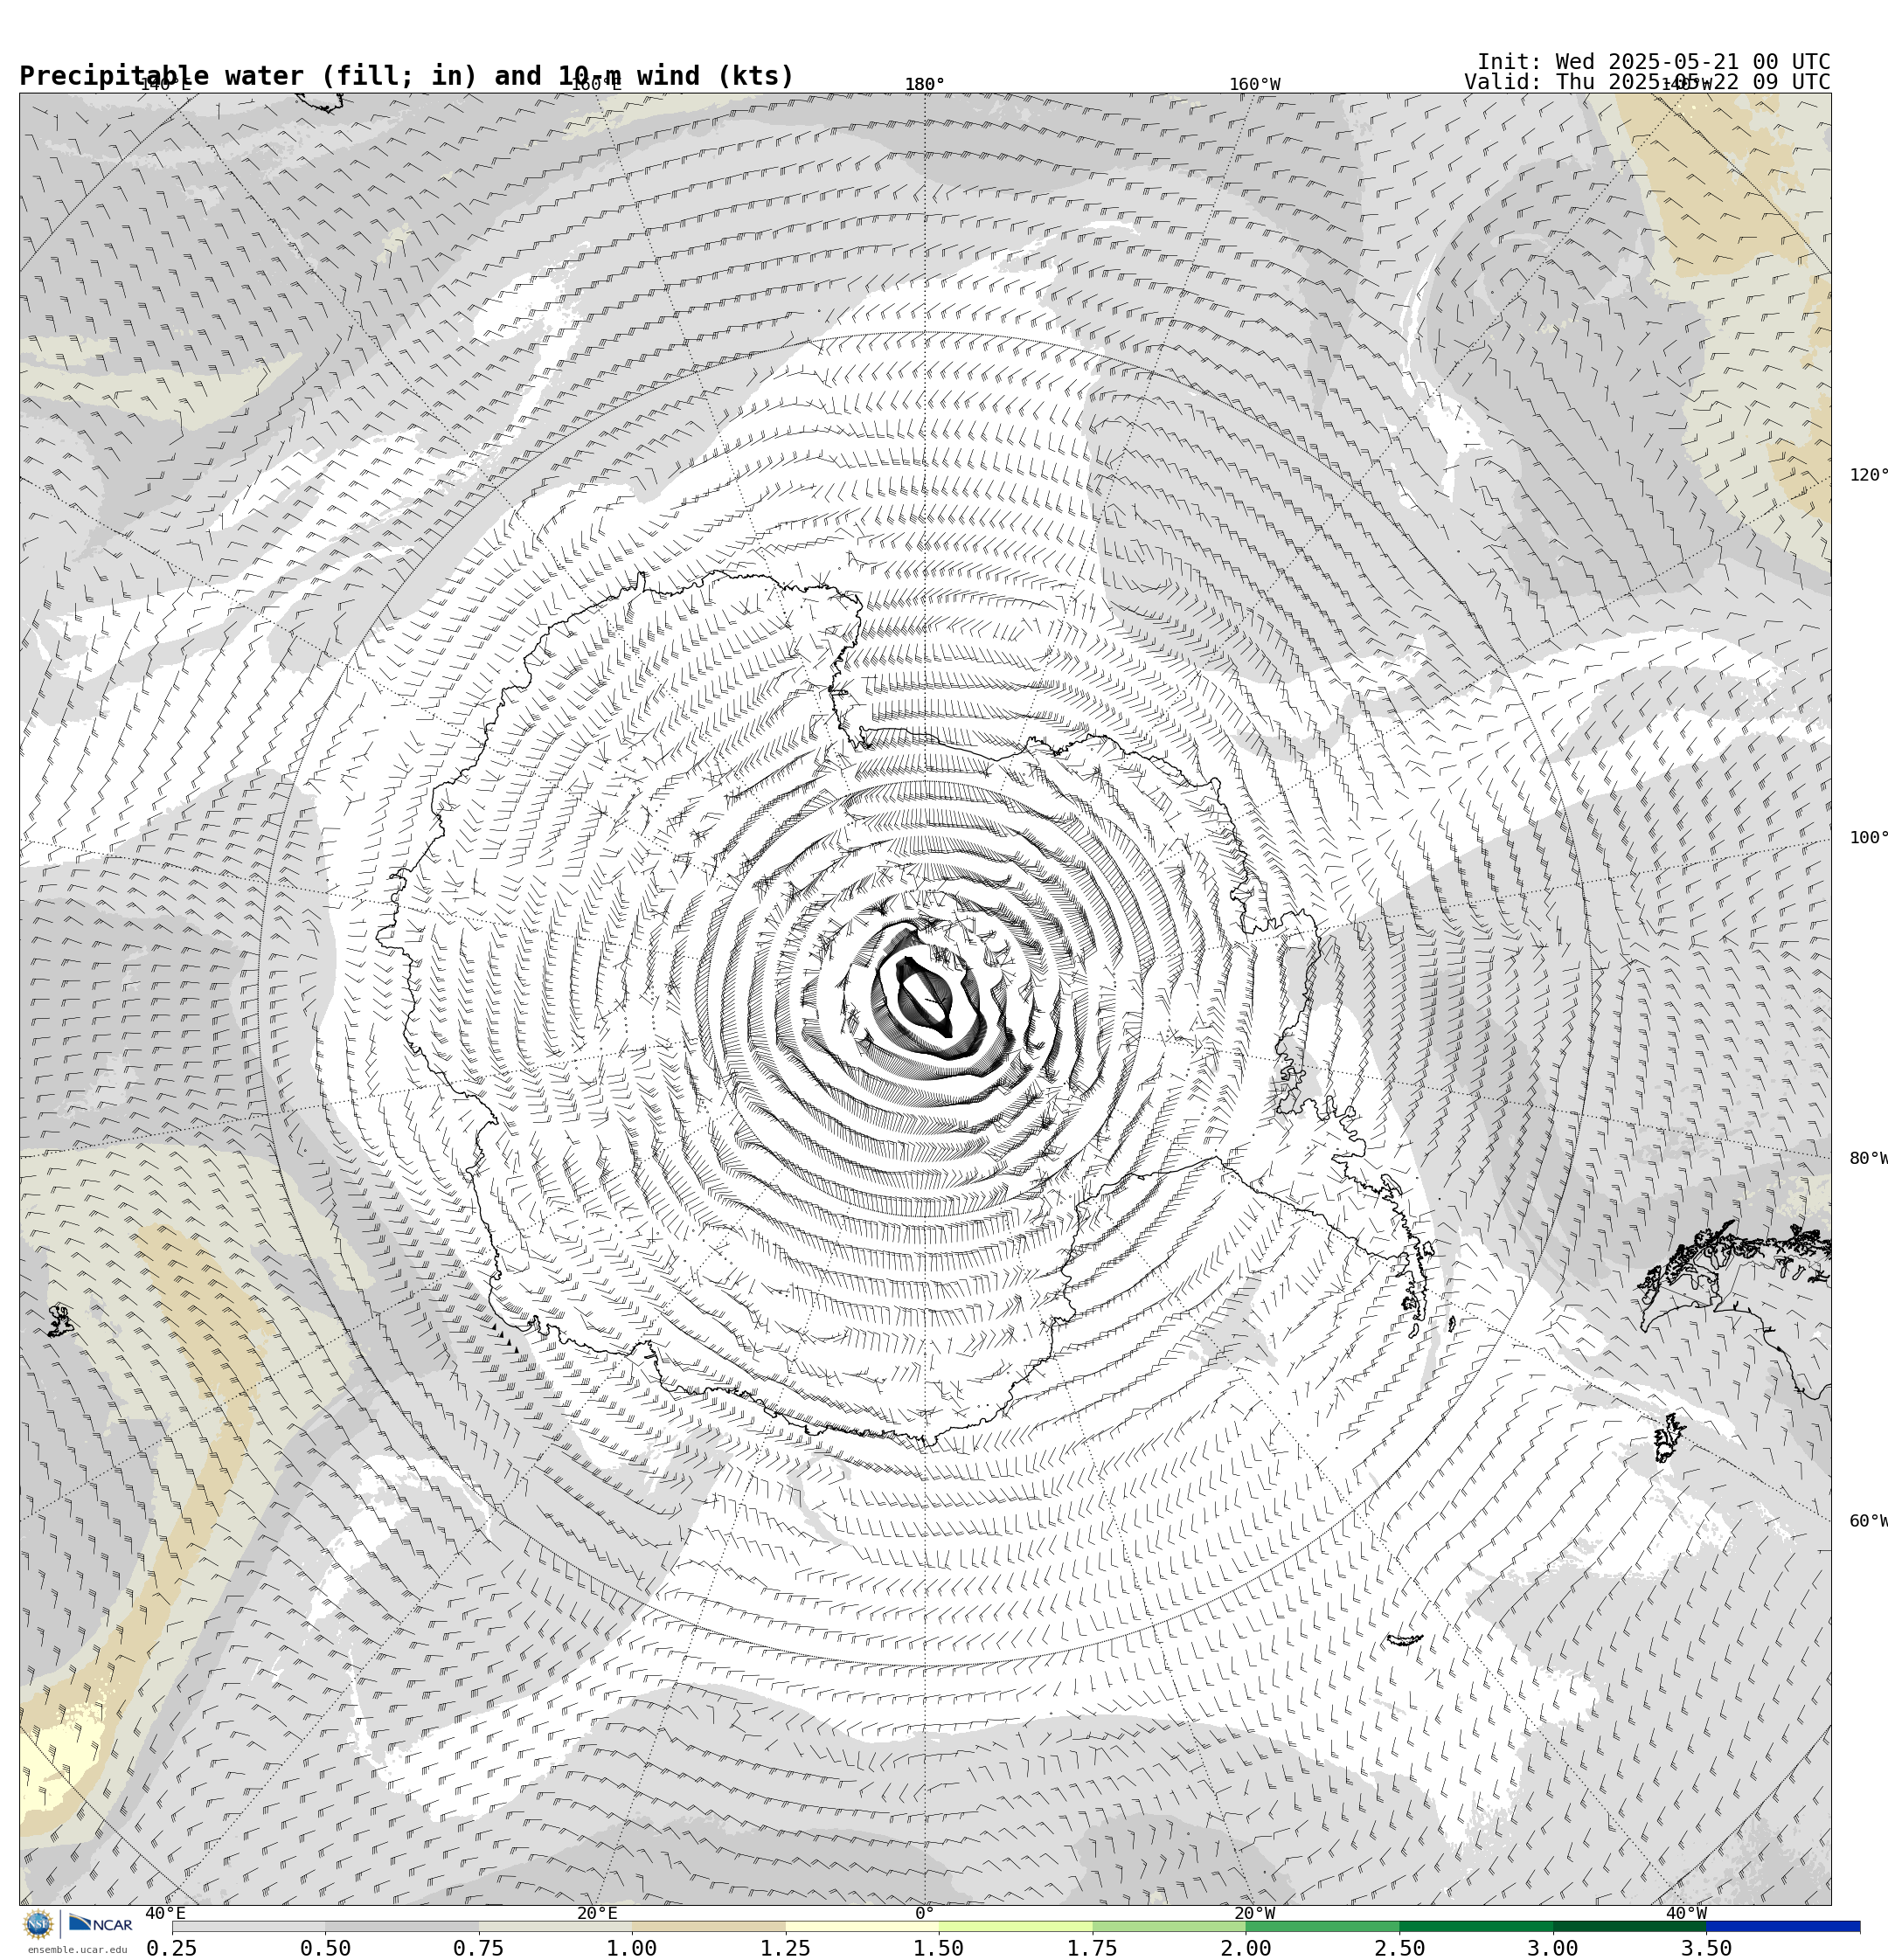
Task: Click the '120°' longitude label on right edge
Action: coord(1868,475)
